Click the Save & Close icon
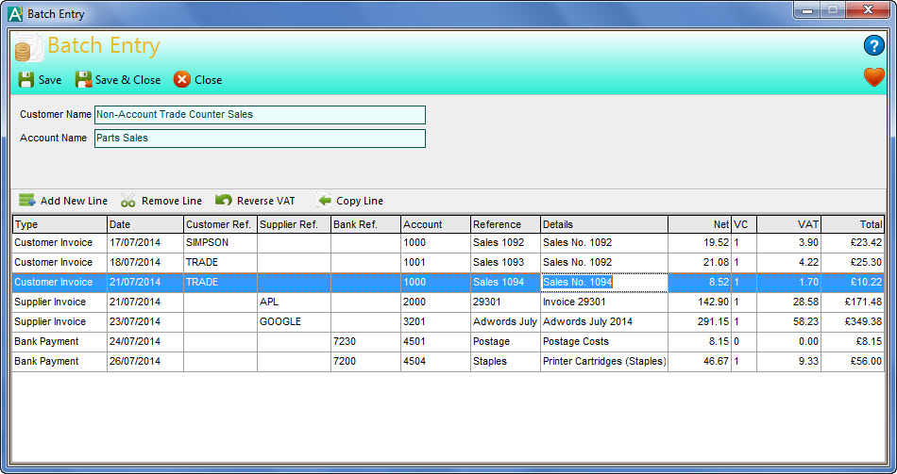This screenshot has width=897, height=474. point(84,80)
